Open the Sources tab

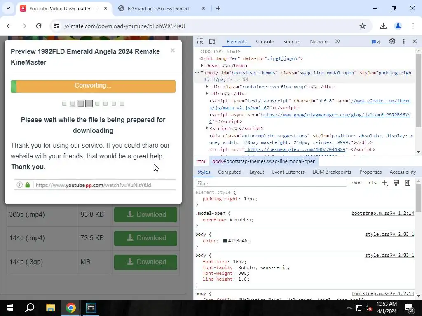point(291,42)
